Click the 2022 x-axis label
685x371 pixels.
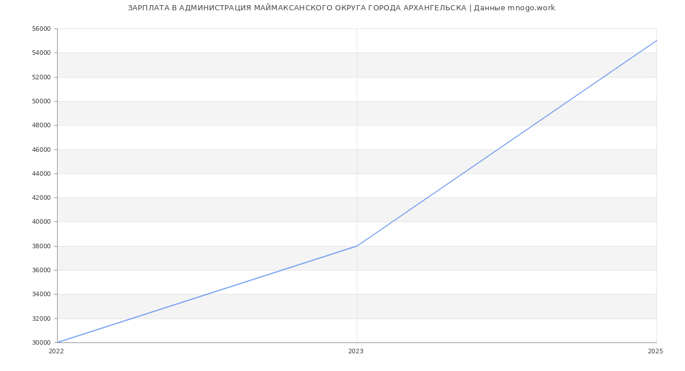click(56, 352)
